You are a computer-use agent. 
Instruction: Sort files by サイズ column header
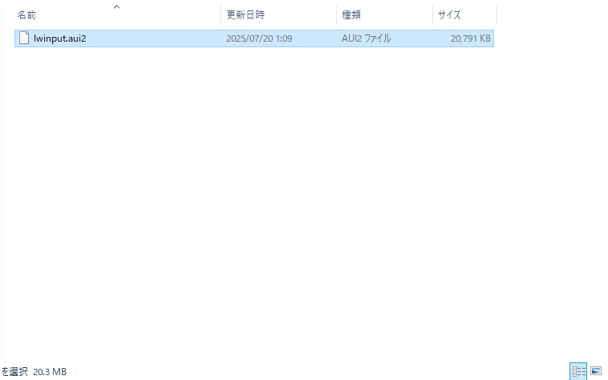point(448,15)
